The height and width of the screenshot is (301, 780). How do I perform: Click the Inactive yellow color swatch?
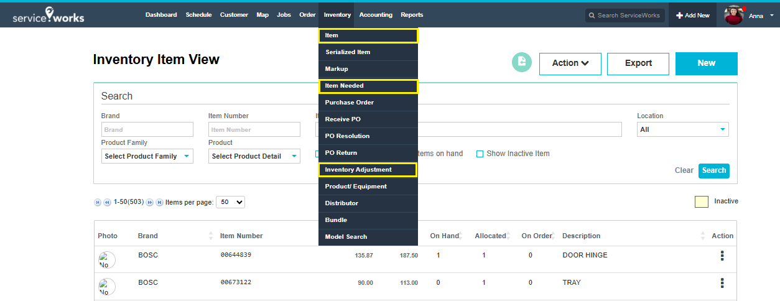click(701, 202)
